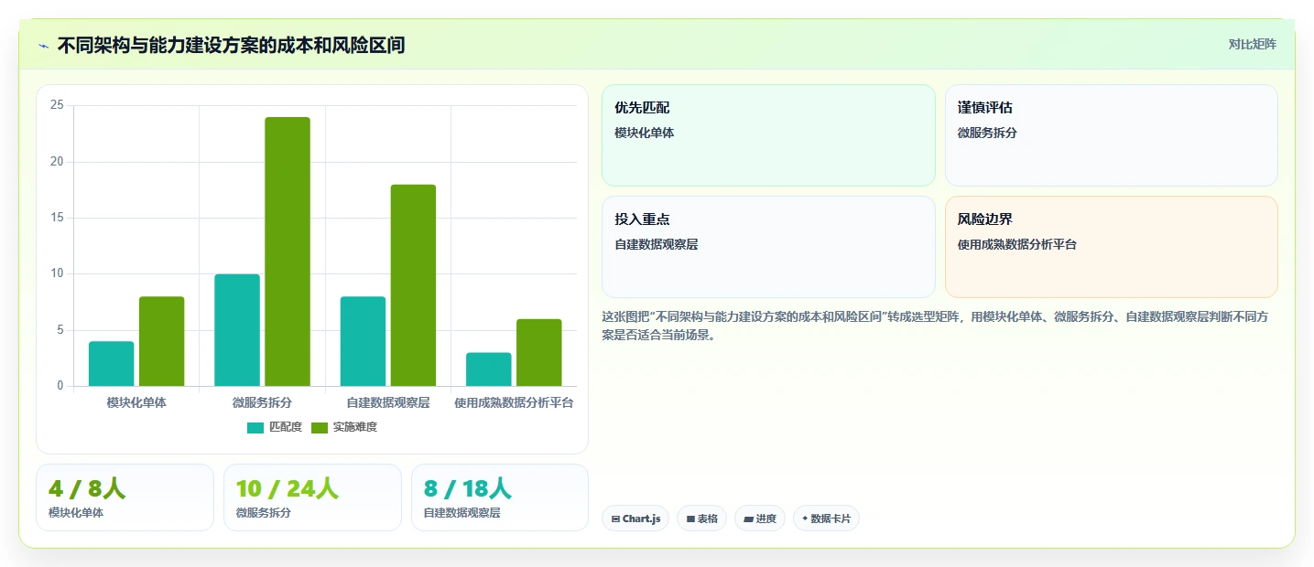The height and width of the screenshot is (567, 1314).
Task: Click the 模块化单体 实施难度 bar
Action: pyautogui.click(x=162, y=341)
